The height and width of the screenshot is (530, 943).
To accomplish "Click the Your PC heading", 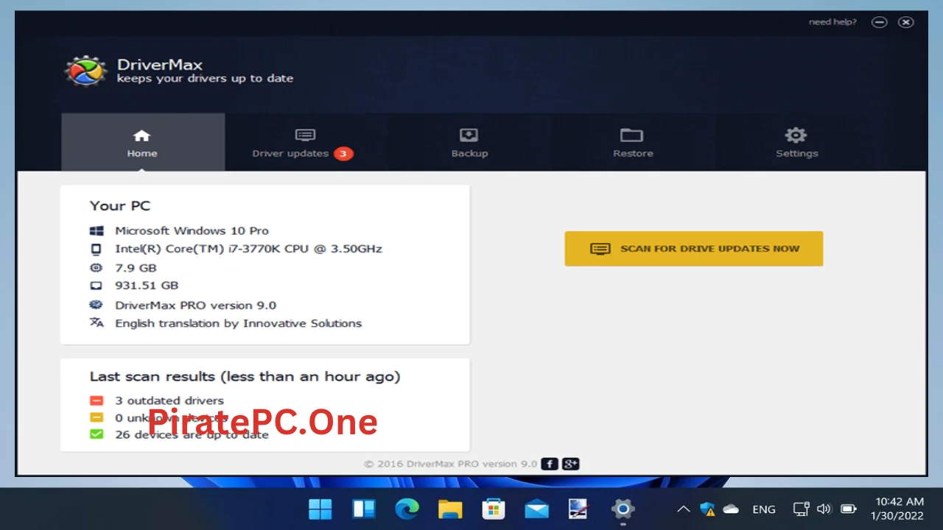I will click(120, 206).
